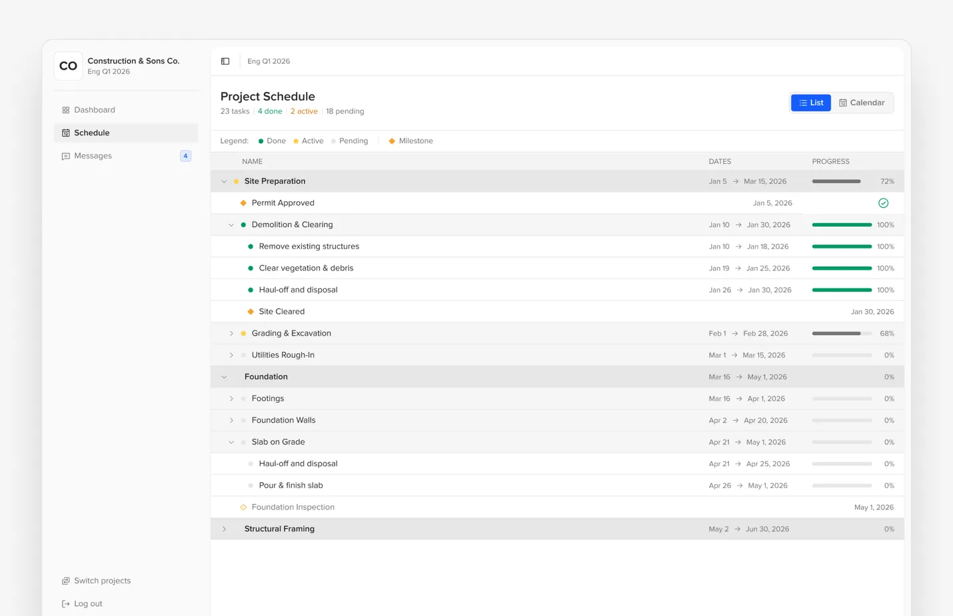Click the Foundation Inspection outlined diamond
The height and width of the screenshot is (616, 953).
coord(243,507)
